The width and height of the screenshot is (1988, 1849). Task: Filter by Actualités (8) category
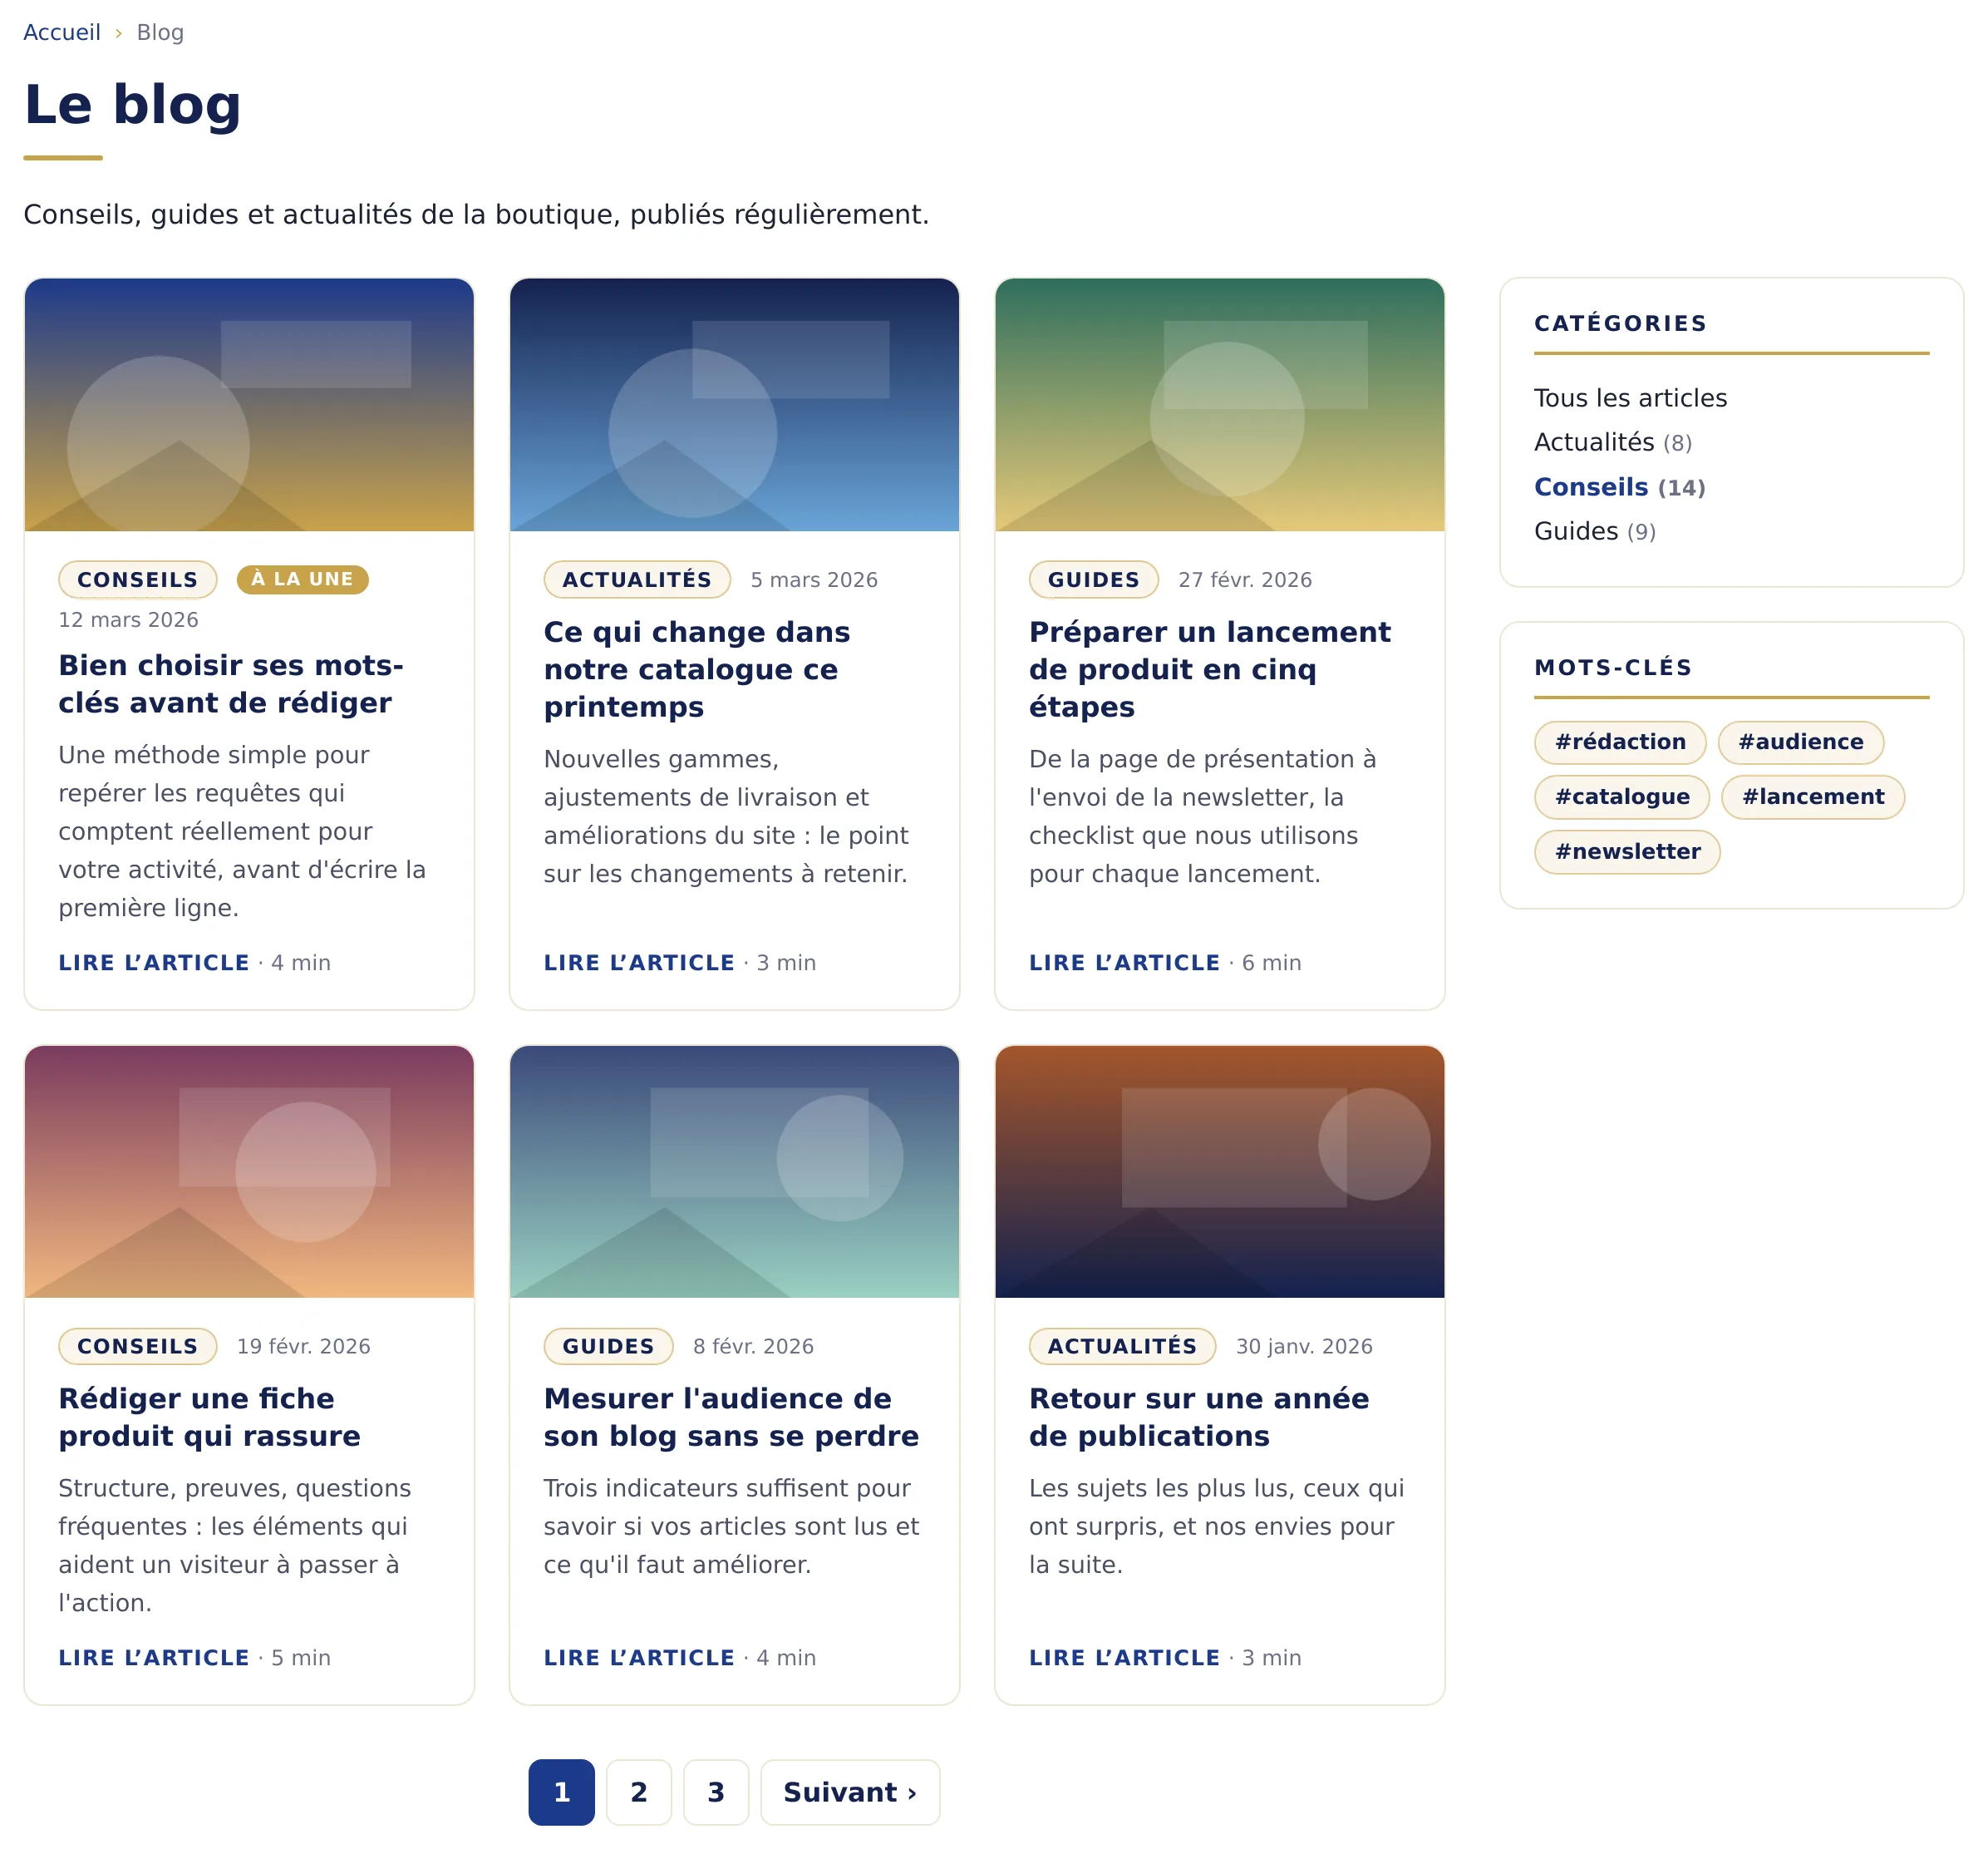click(1613, 442)
